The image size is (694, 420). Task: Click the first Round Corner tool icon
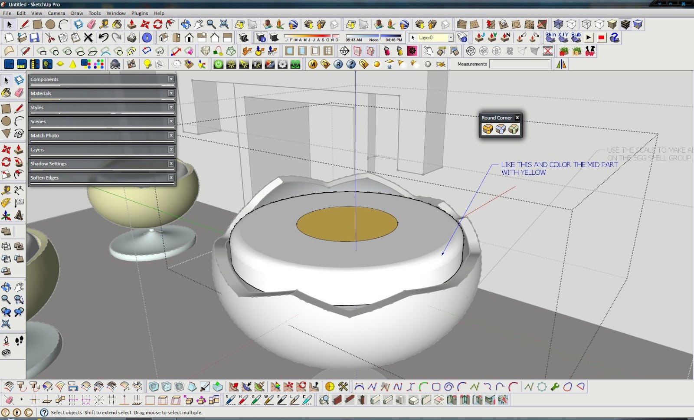coord(488,129)
